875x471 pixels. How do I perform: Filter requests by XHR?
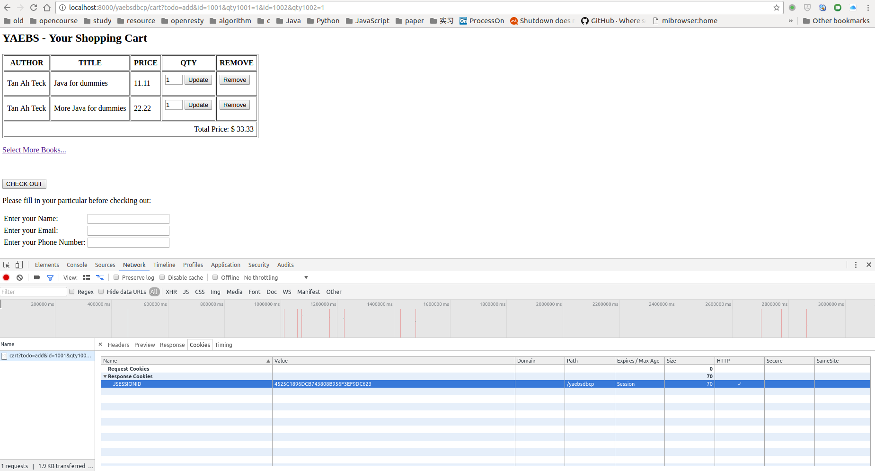(x=171, y=292)
